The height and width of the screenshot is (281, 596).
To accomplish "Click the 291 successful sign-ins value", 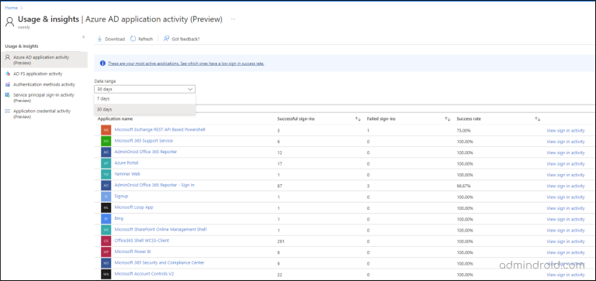I will tap(280, 242).
